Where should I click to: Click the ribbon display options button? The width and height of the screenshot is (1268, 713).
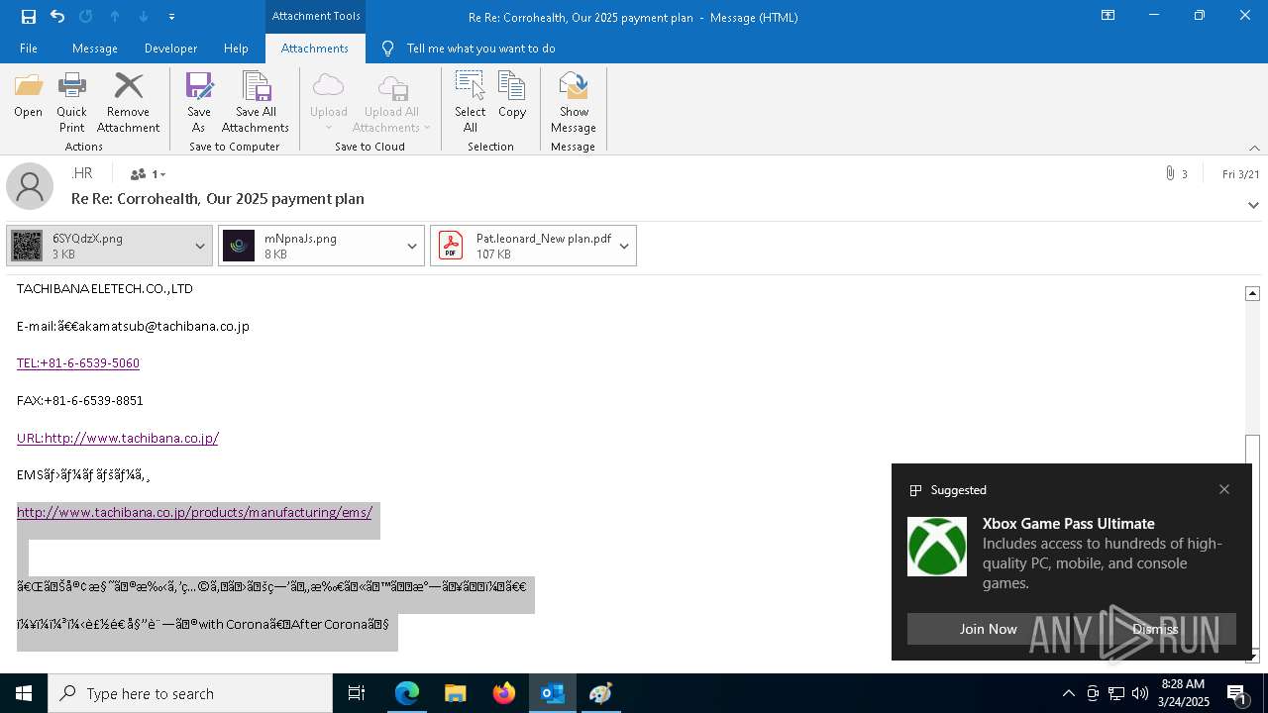[1109, 16]
